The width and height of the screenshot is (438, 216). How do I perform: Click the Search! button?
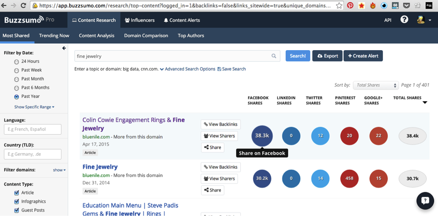[x=298, y=56]
